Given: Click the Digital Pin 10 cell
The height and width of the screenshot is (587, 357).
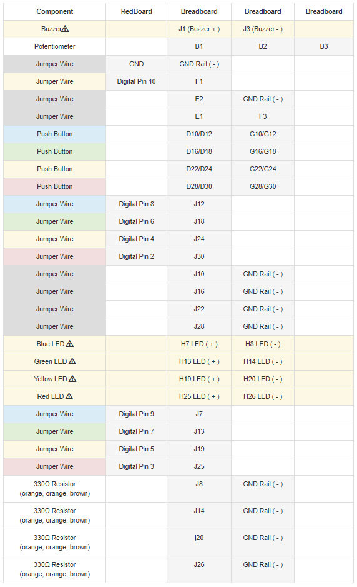Looking at the screenshot, I should pos(137,82).
